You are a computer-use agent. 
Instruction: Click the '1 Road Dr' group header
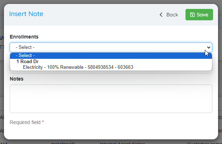(x=28, y=62)
